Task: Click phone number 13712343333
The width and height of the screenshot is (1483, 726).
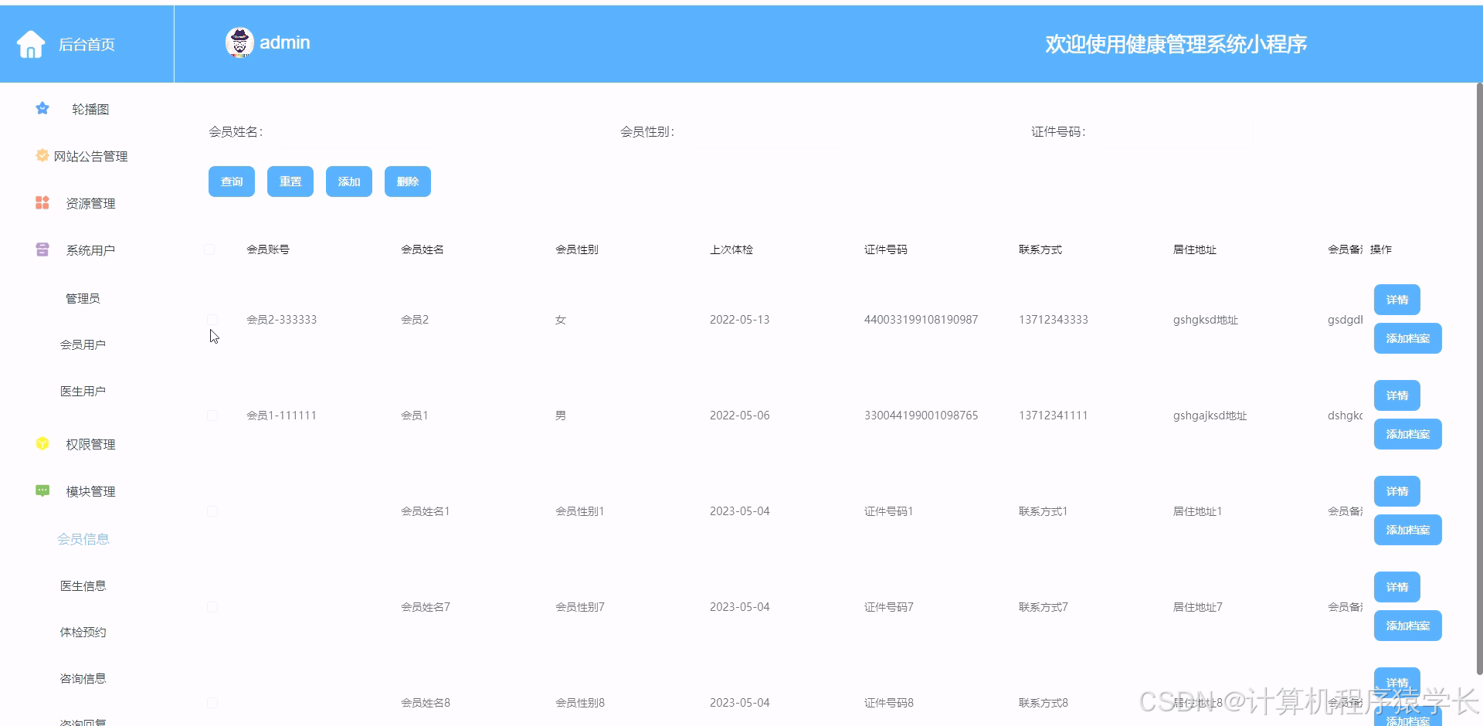Action: tap(1054, 320)
